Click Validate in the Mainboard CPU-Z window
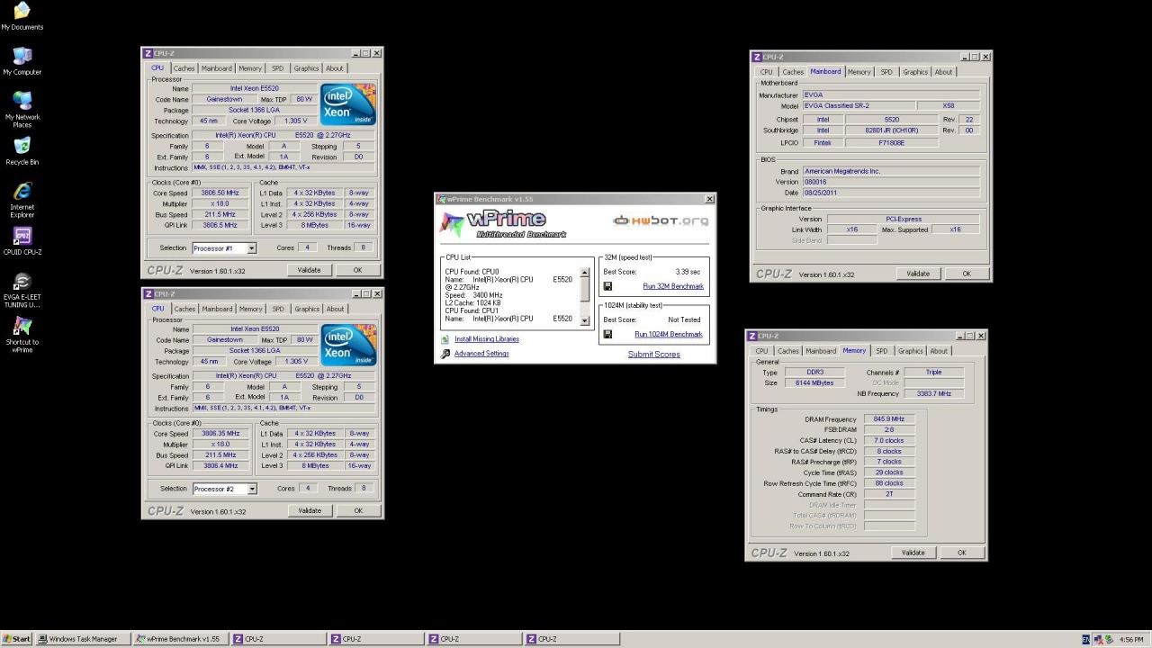This screenshot has height=648, width=1152. point(918,274)
